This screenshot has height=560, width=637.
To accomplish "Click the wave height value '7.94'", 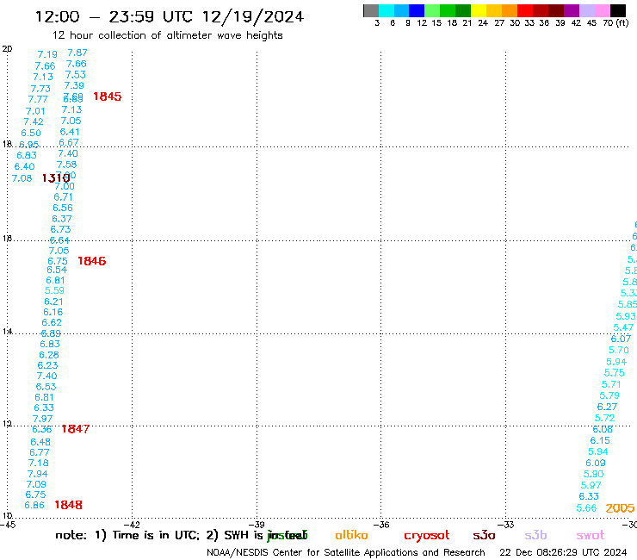I will (x=37, y=474).
